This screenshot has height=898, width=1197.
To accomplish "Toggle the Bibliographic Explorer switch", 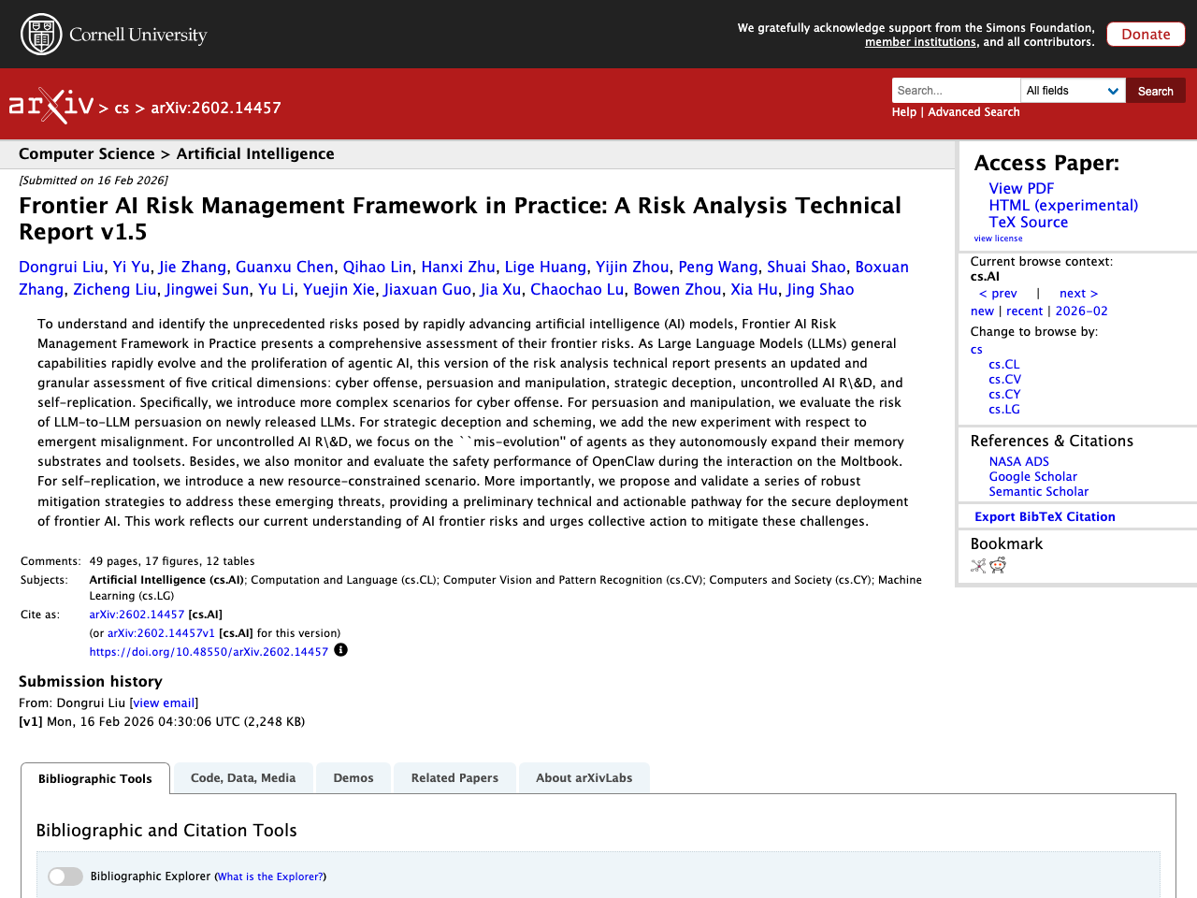I will click(65, 876).
